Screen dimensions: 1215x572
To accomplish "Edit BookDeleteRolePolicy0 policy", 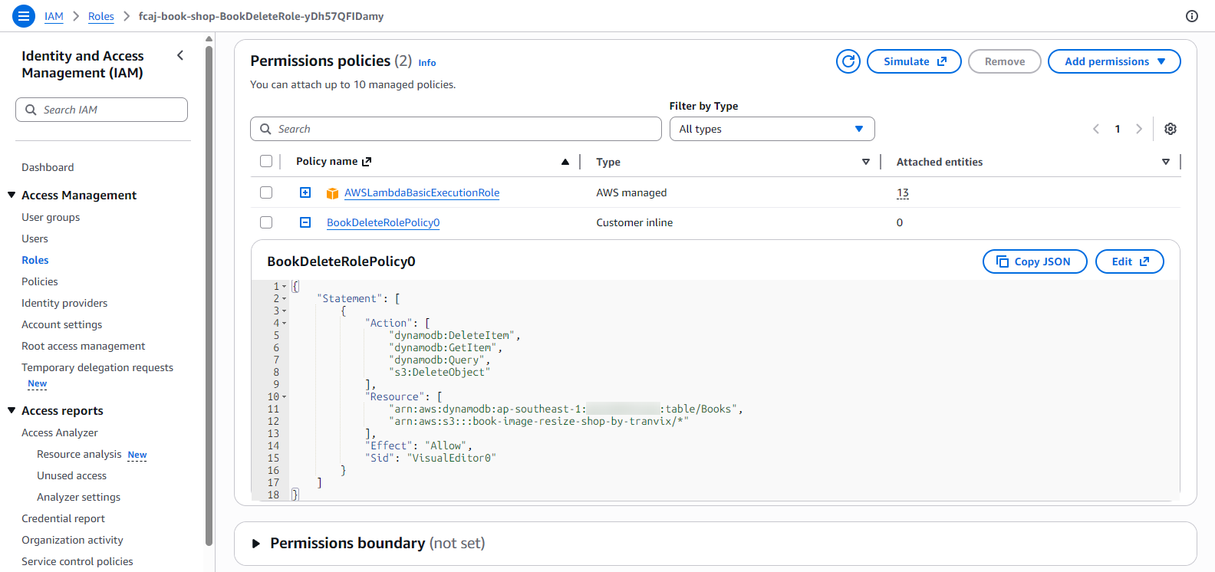I will (1129, 261).
